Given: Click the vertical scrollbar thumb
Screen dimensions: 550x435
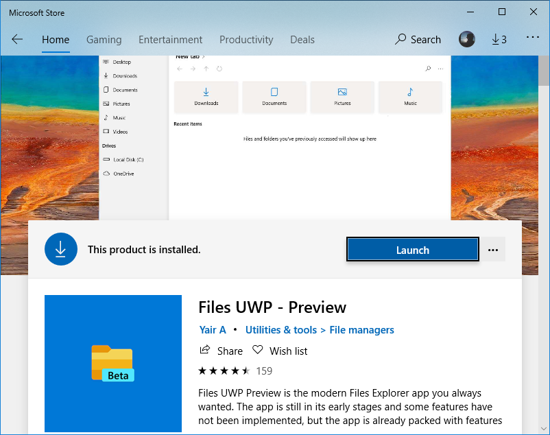Looking at the screenshot, I should tap(544, 70).
